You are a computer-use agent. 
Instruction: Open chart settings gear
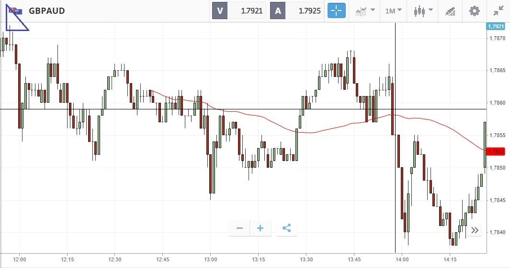(474, 11)
